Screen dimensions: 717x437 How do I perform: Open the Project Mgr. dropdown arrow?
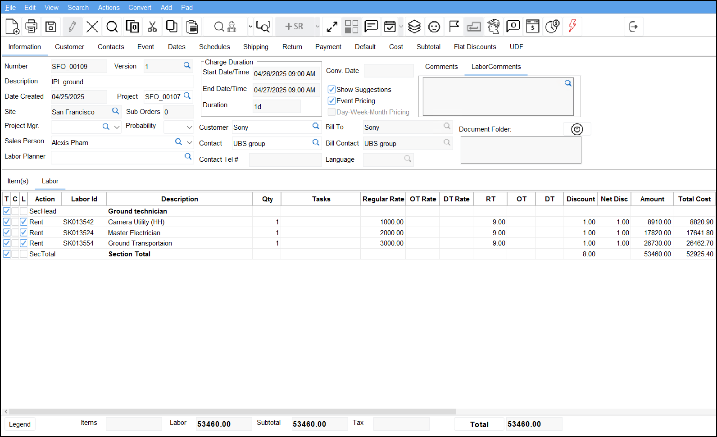117,127
